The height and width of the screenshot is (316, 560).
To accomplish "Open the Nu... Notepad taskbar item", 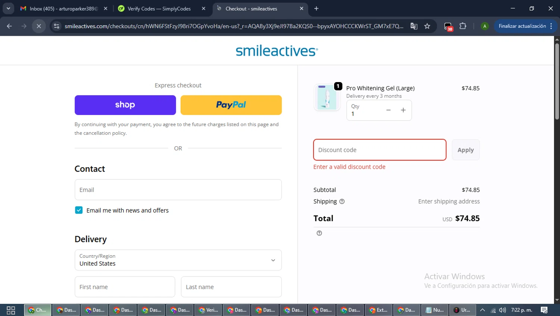I will 435,310.
